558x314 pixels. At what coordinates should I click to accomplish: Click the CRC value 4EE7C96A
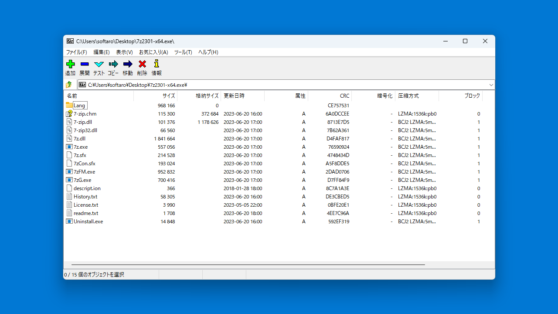point(338,213)
